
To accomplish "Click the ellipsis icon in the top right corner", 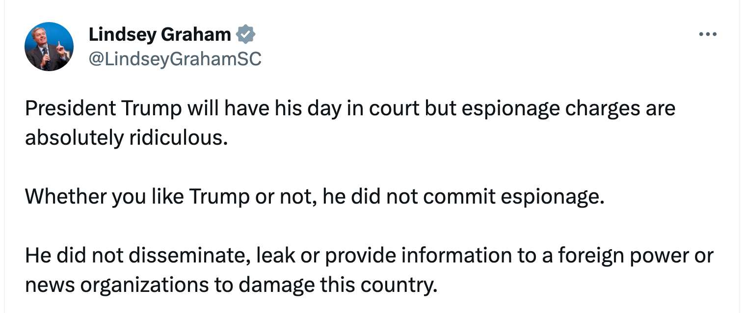I will pos(708,34).
